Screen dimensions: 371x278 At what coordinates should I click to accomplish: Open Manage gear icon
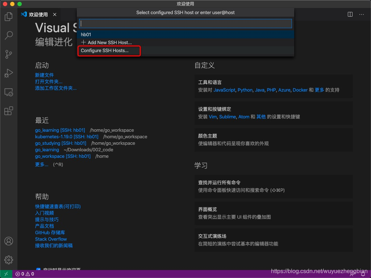pyautogui.click(x=9, y=260)
